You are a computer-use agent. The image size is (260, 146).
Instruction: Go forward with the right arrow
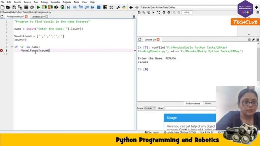(136, 7)
